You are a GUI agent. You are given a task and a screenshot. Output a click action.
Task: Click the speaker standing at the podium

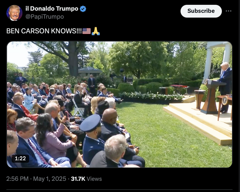pyautogui.click(x=225, y=87)
